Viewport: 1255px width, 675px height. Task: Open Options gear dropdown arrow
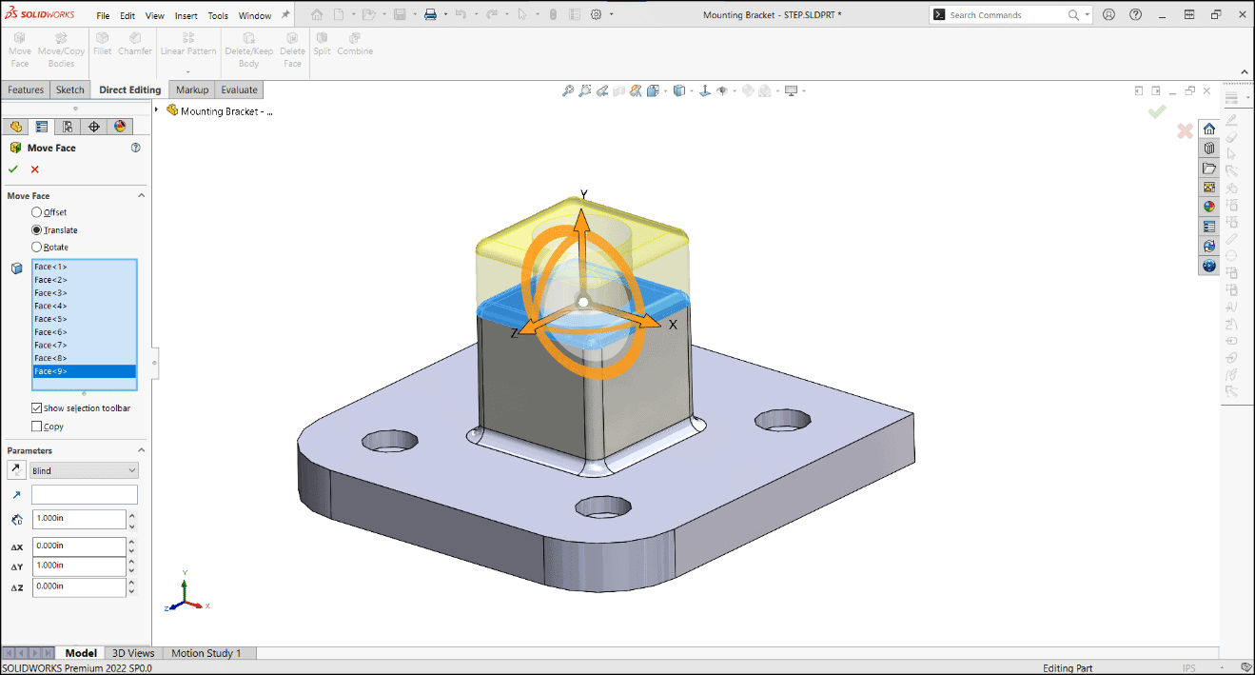pyautogui.click(x=611, y=14)
